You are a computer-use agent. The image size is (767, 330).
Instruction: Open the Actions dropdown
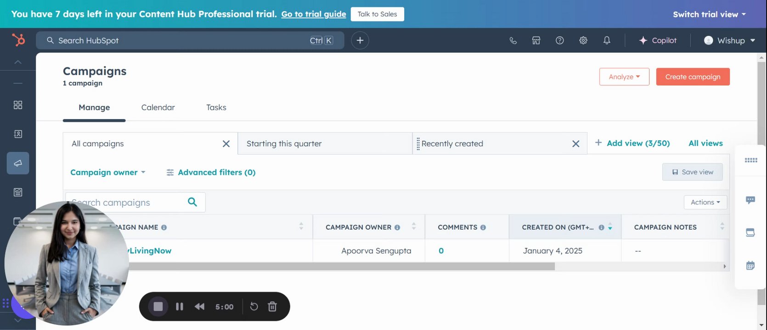(705, 202)
